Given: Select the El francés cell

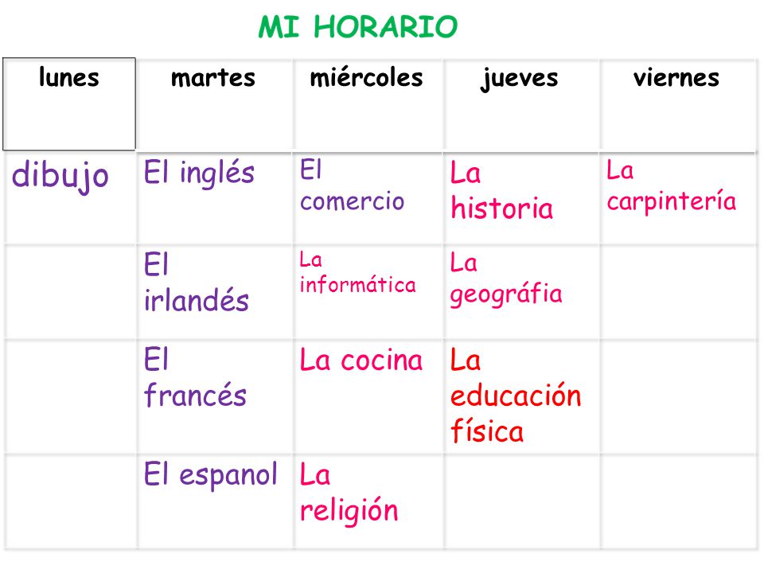Looking at the screenshot, I should 215,396.
